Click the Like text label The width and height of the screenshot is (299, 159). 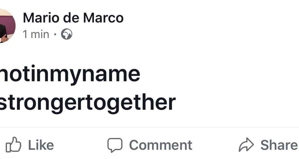click(41, 145)
